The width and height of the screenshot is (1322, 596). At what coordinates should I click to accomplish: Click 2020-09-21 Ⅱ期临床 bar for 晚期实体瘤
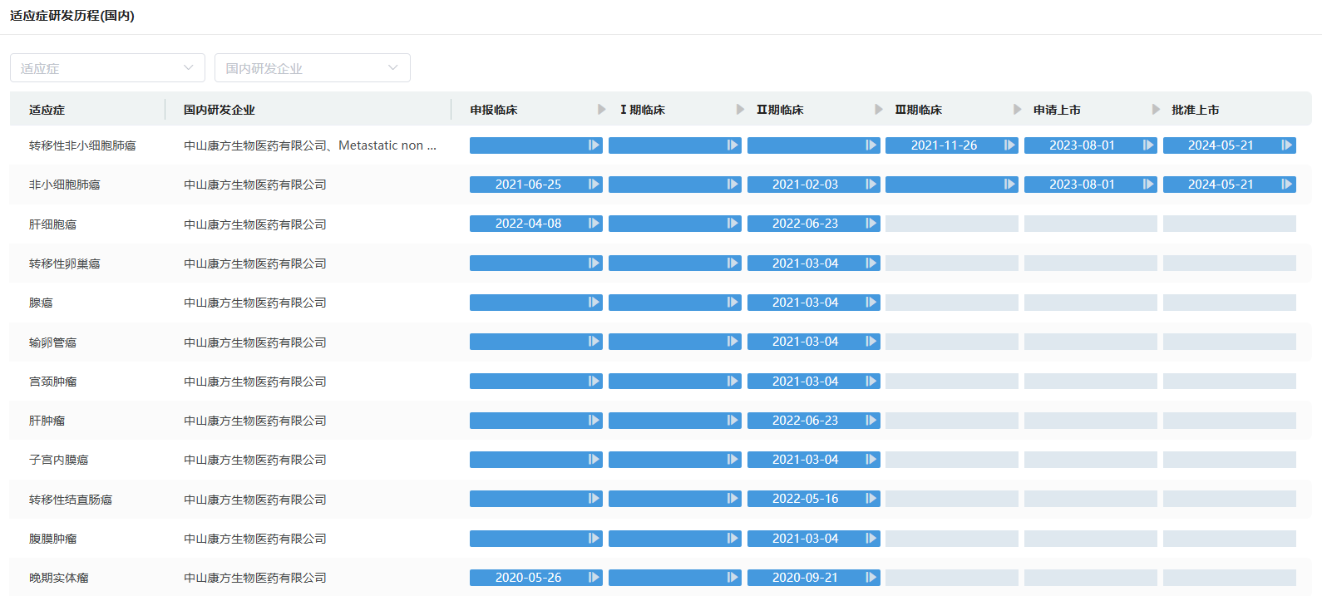pyautogui.click(x=805, y=578)
